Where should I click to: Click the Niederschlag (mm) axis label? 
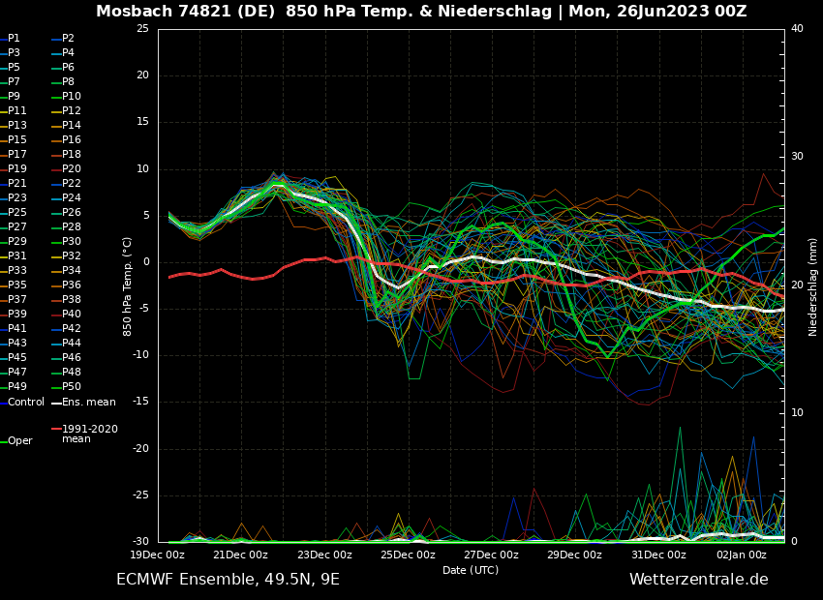pyautogui.click(x=813, y=285)
